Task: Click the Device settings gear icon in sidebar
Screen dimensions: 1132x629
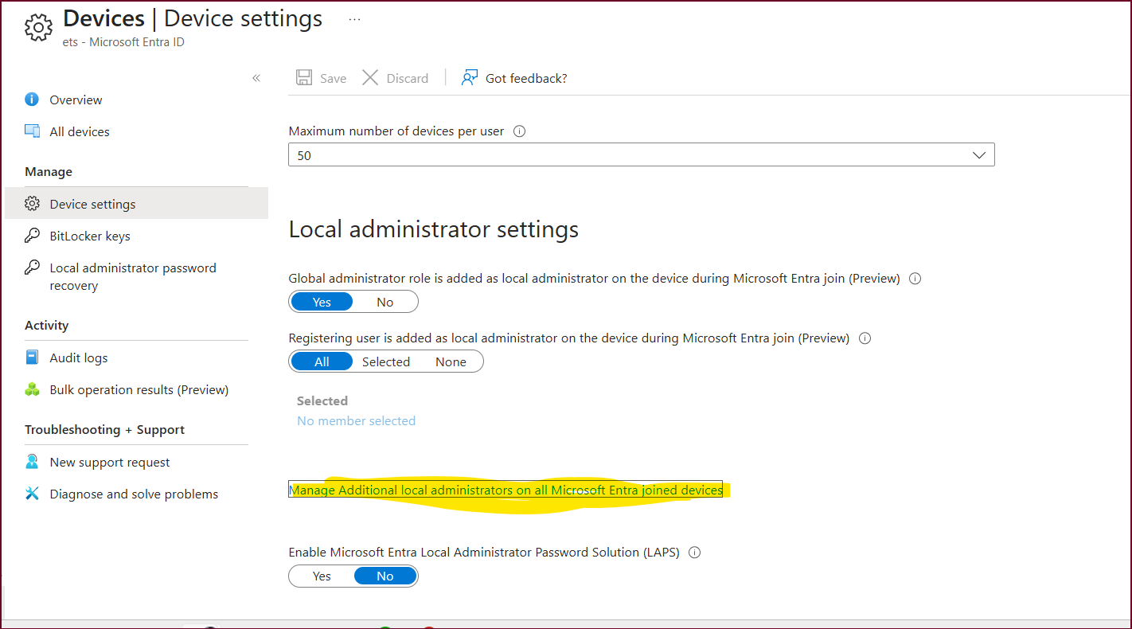Action: 32,204
